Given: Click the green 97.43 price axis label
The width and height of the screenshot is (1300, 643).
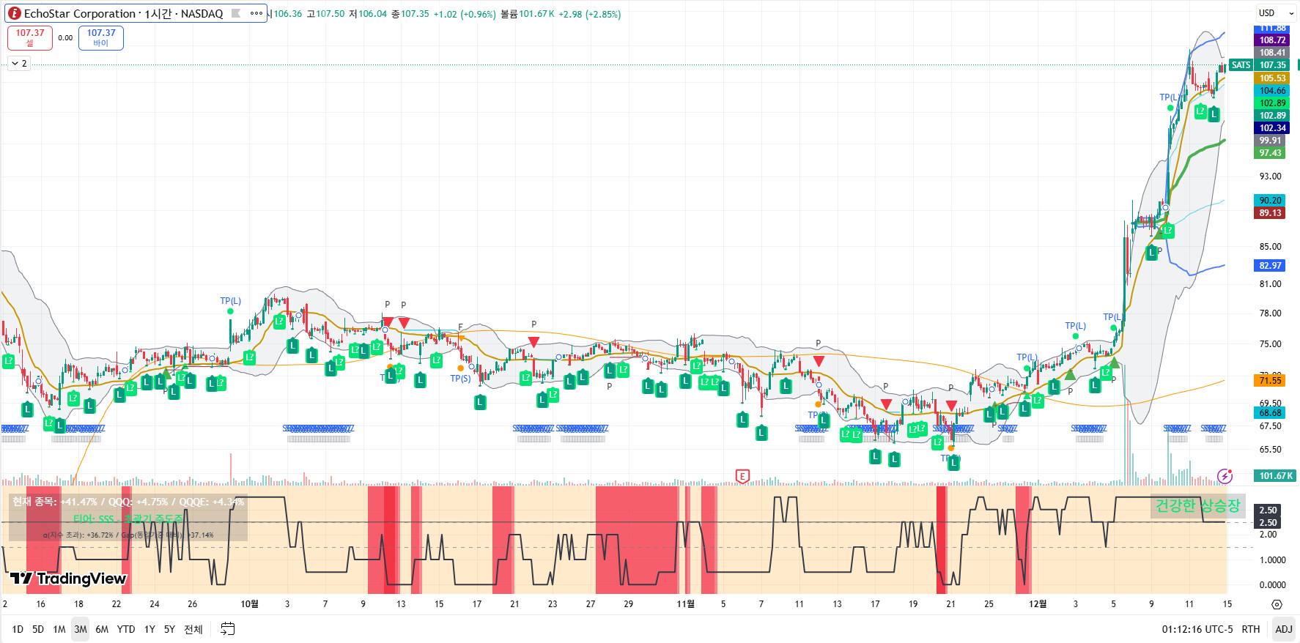Looking at the screenshot, I should 1271,153.
